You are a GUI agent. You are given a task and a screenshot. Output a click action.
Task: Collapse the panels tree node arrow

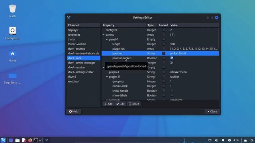tap(104, 35)
